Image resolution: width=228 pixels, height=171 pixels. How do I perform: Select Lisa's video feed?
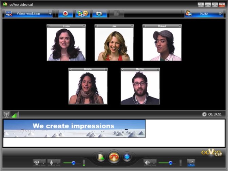point(114,44)
